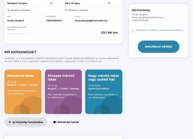Click the plus icon on új helyiség hozzáadása

click(10, 122)
